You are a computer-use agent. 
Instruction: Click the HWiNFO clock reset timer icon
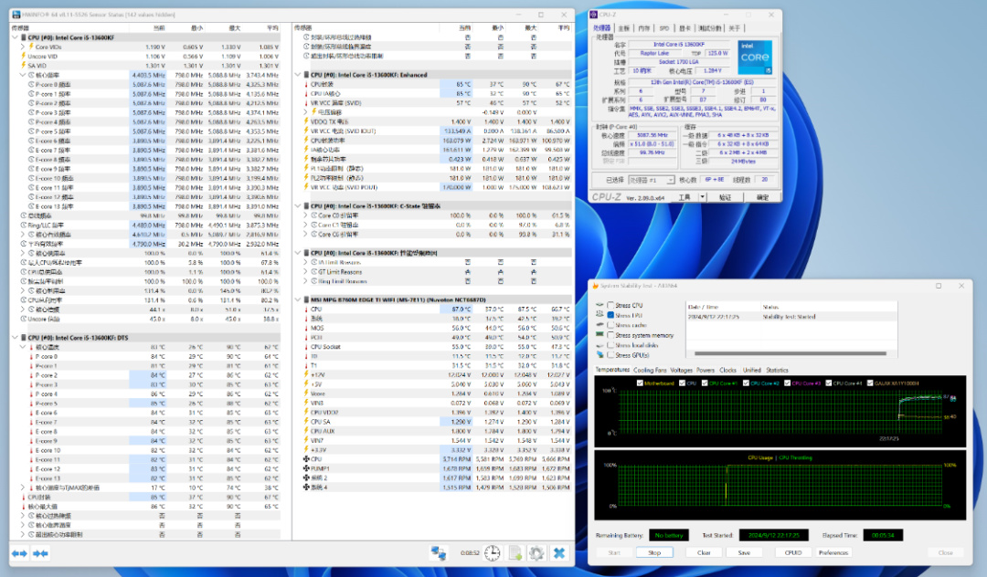click(492, 553)
